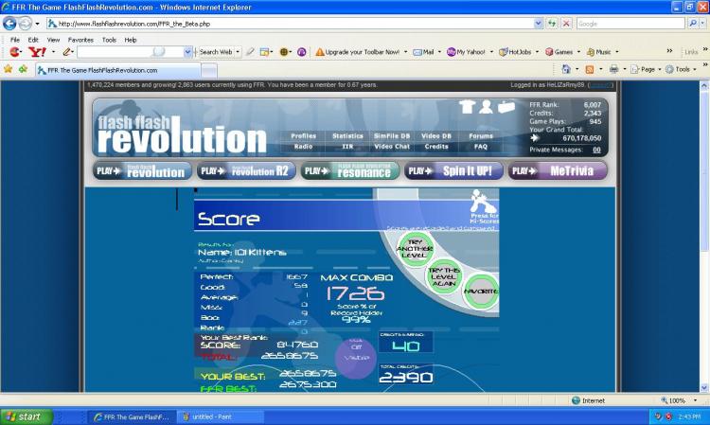Open the View menu

pyautogui.click(x=53, y=40)
